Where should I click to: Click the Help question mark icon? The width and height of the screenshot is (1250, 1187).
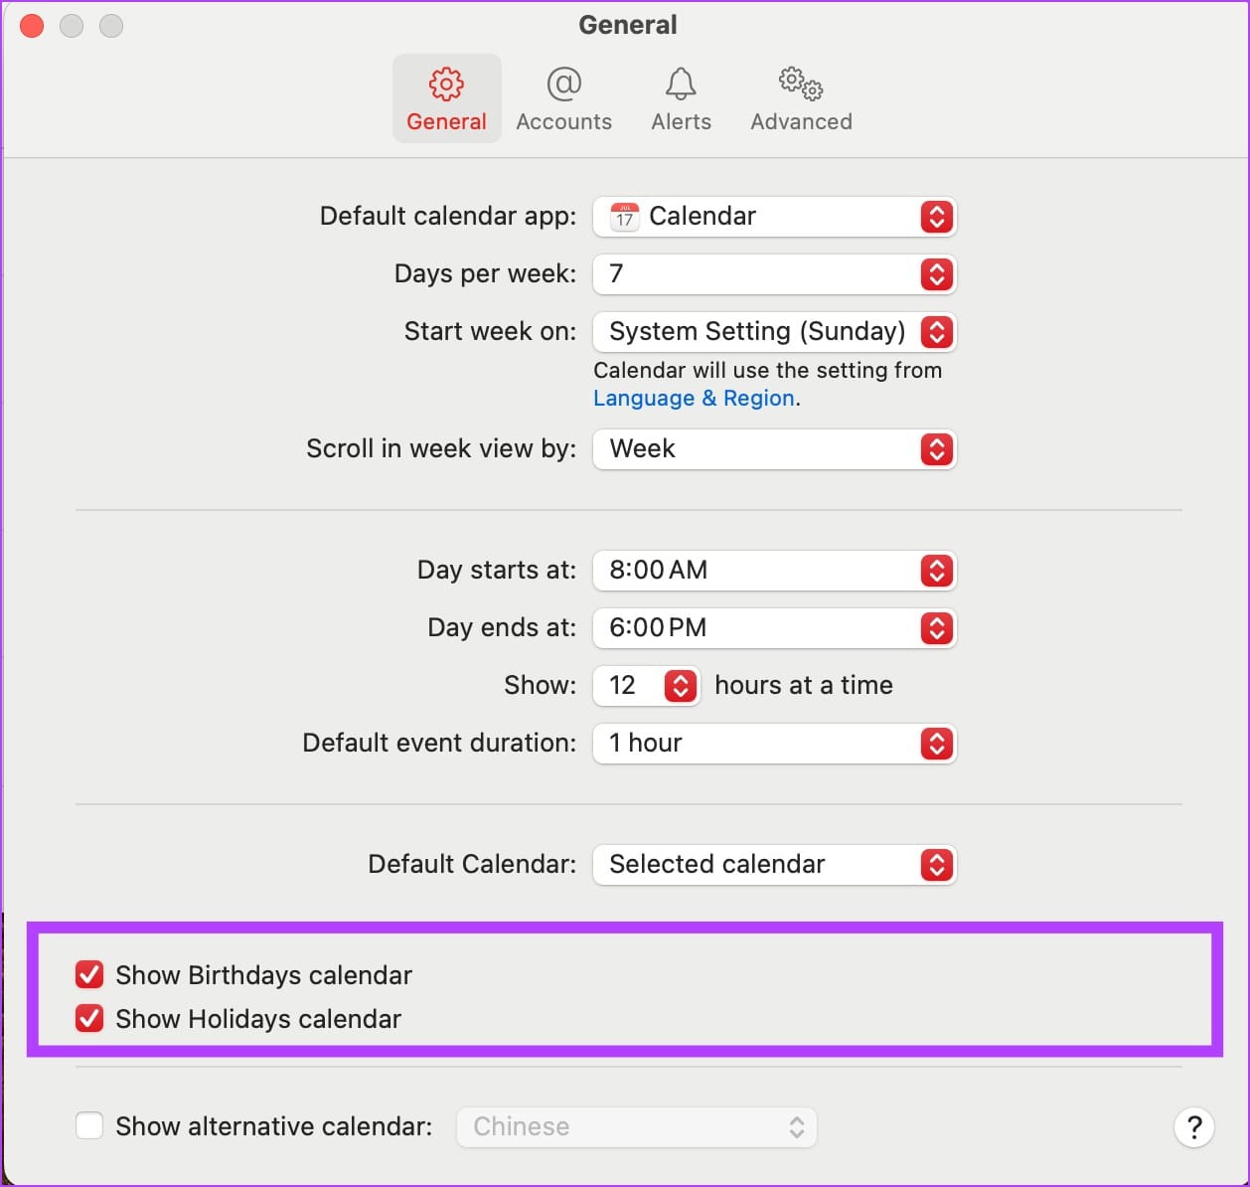coord(1193,1127)
